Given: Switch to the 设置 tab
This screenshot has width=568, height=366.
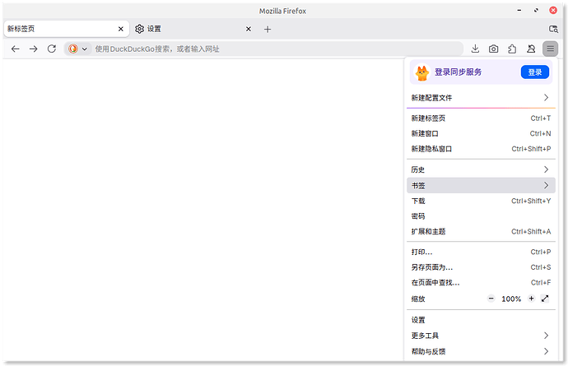Looking at the screenshot, I should pyautogui.click(x=193, y=29).
